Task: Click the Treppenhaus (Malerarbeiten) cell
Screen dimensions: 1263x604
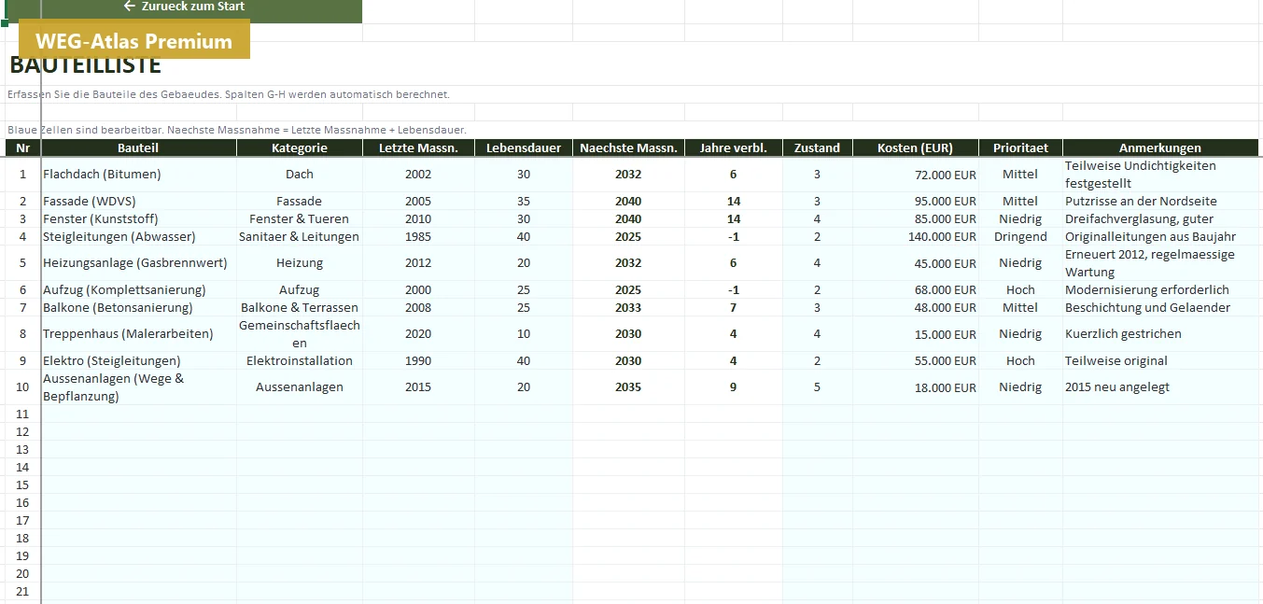Action: 138,334
